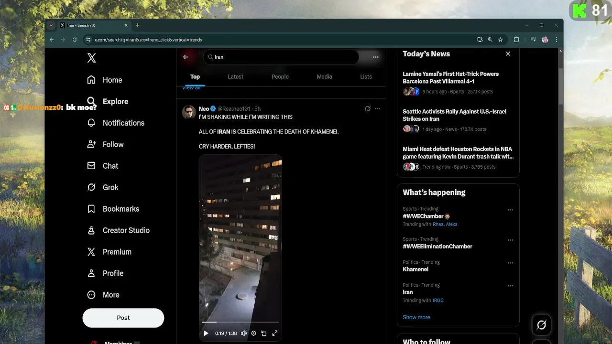Go to Profile in the sidebar
Viewport: 612px width, 344px height.
[x=105, y=273]
